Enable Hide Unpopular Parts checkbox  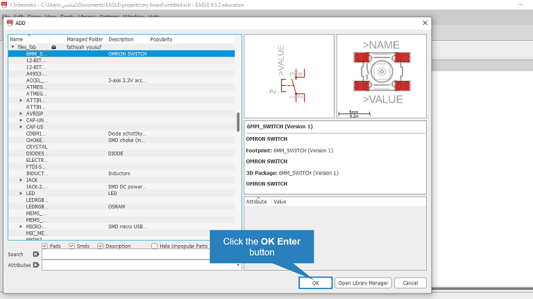point(154,246)
